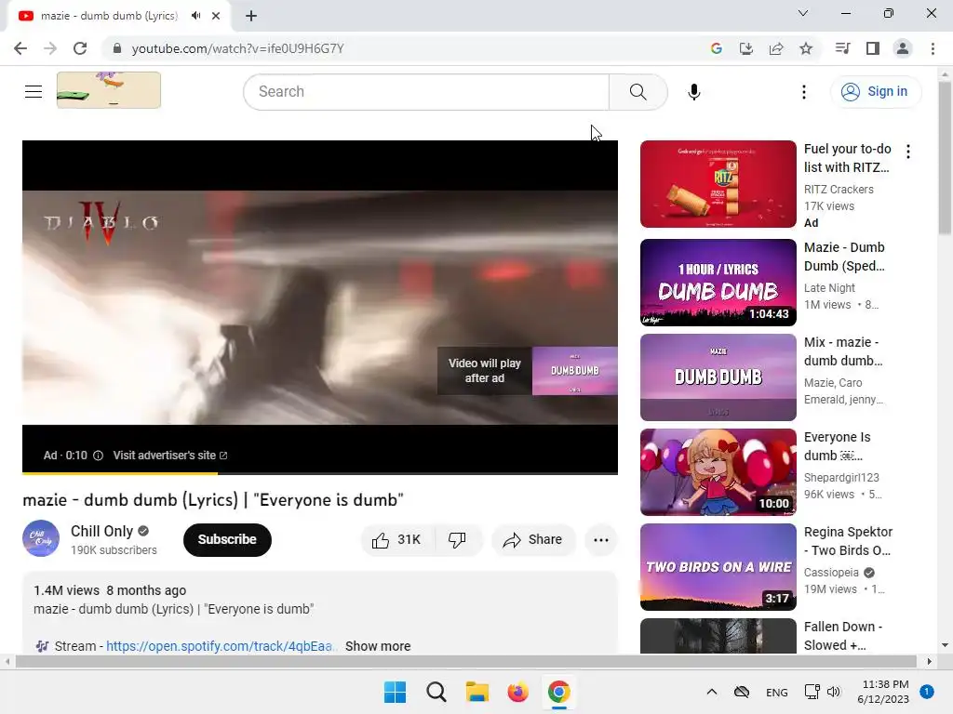Open Chill Only channel name link
The height and width of the screenshot is (714, 953).
(x=101, y=531)
